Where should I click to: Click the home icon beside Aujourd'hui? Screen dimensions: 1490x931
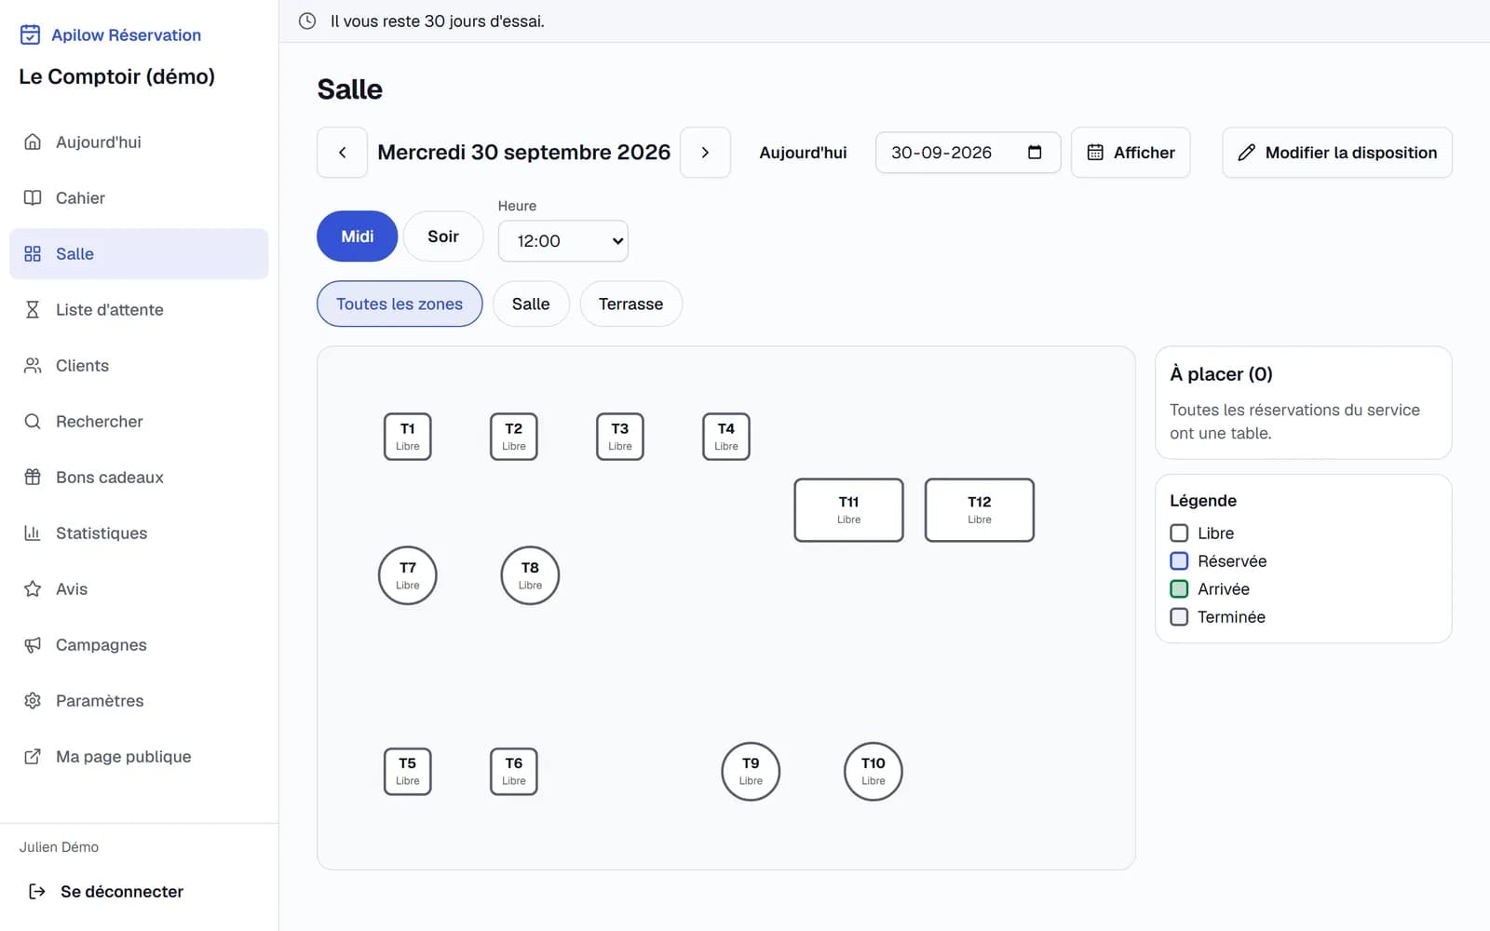click(33, 142)
